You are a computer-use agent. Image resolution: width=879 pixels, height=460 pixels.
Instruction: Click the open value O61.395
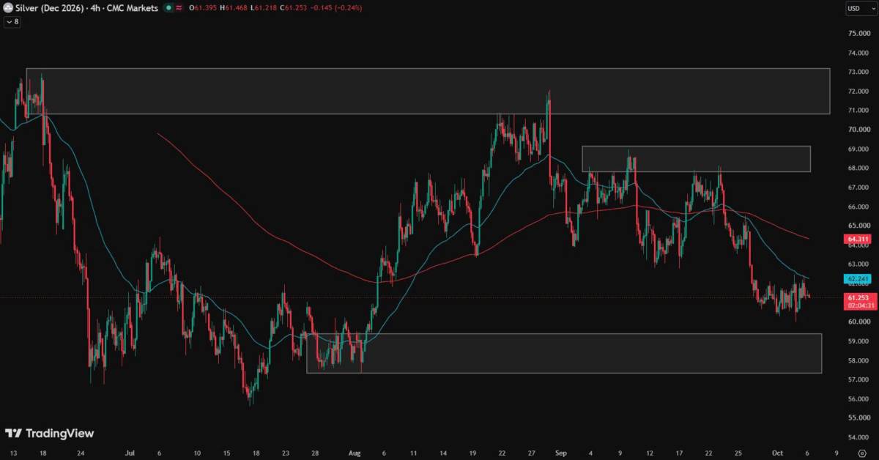204,8
